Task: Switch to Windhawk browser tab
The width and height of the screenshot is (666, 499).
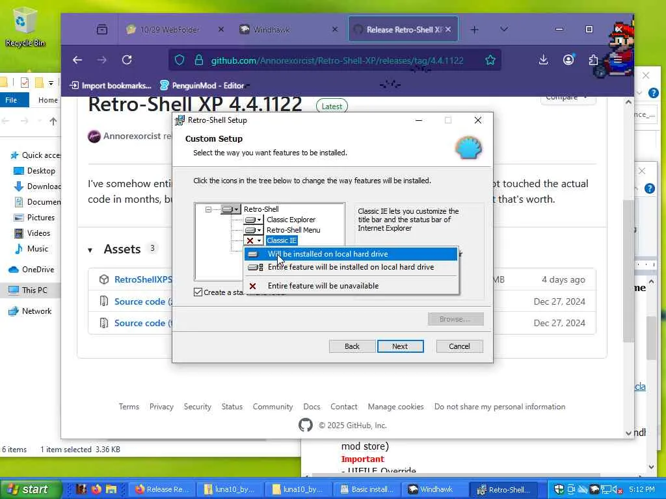Action: tap(272, 30)
